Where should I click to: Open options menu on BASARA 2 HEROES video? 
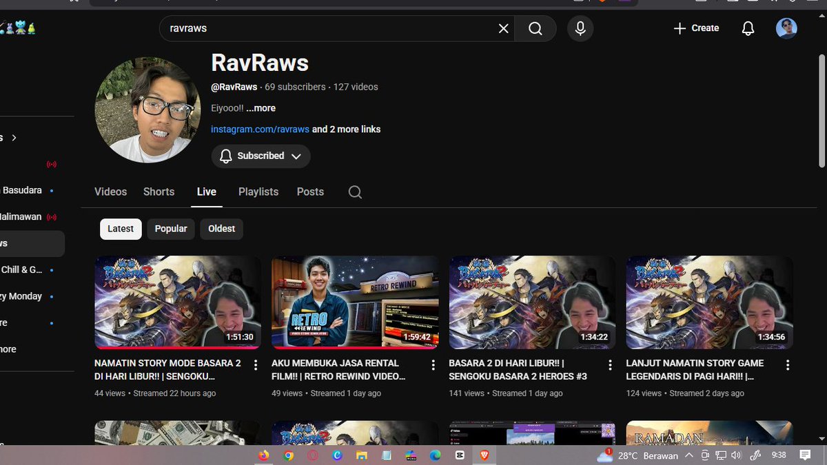click(609, 364)
